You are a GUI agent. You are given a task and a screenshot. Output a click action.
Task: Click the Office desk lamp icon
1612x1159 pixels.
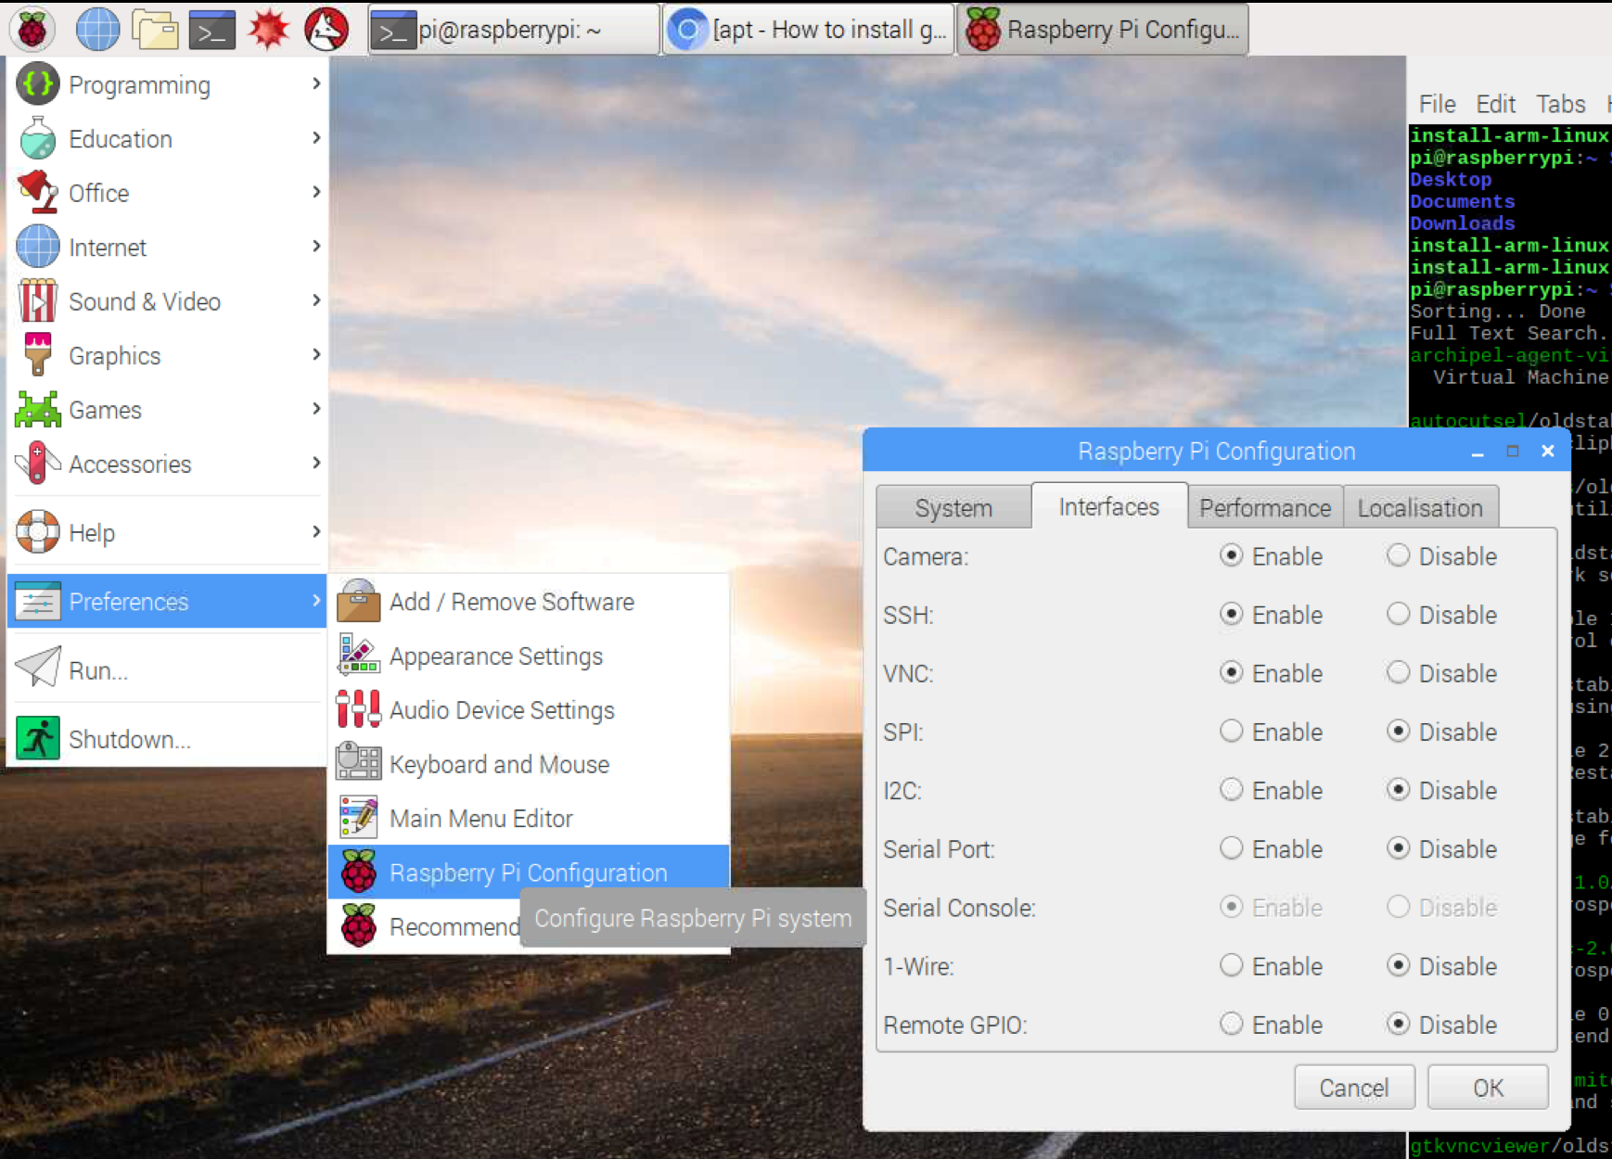(38, 193)
